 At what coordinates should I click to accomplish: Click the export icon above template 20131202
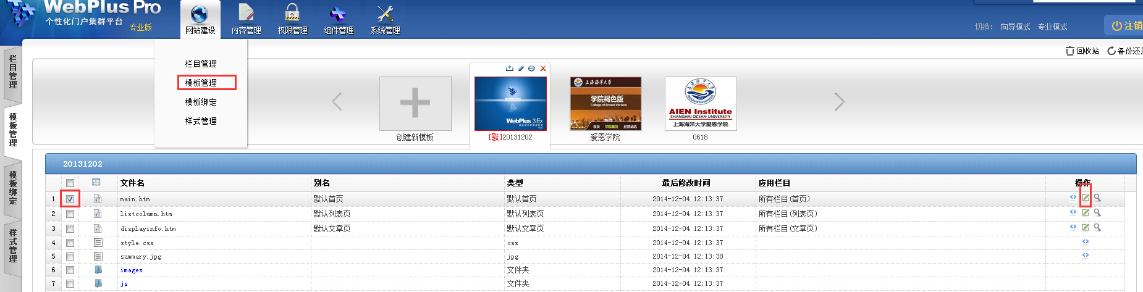(510, 69)
